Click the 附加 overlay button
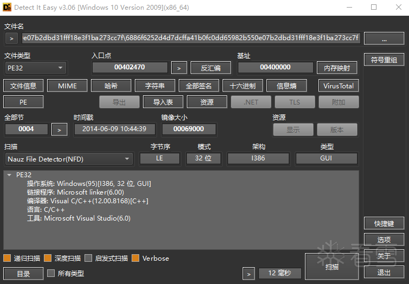Image resolution: width=409 pixels, height=284 pixels. 339,102
